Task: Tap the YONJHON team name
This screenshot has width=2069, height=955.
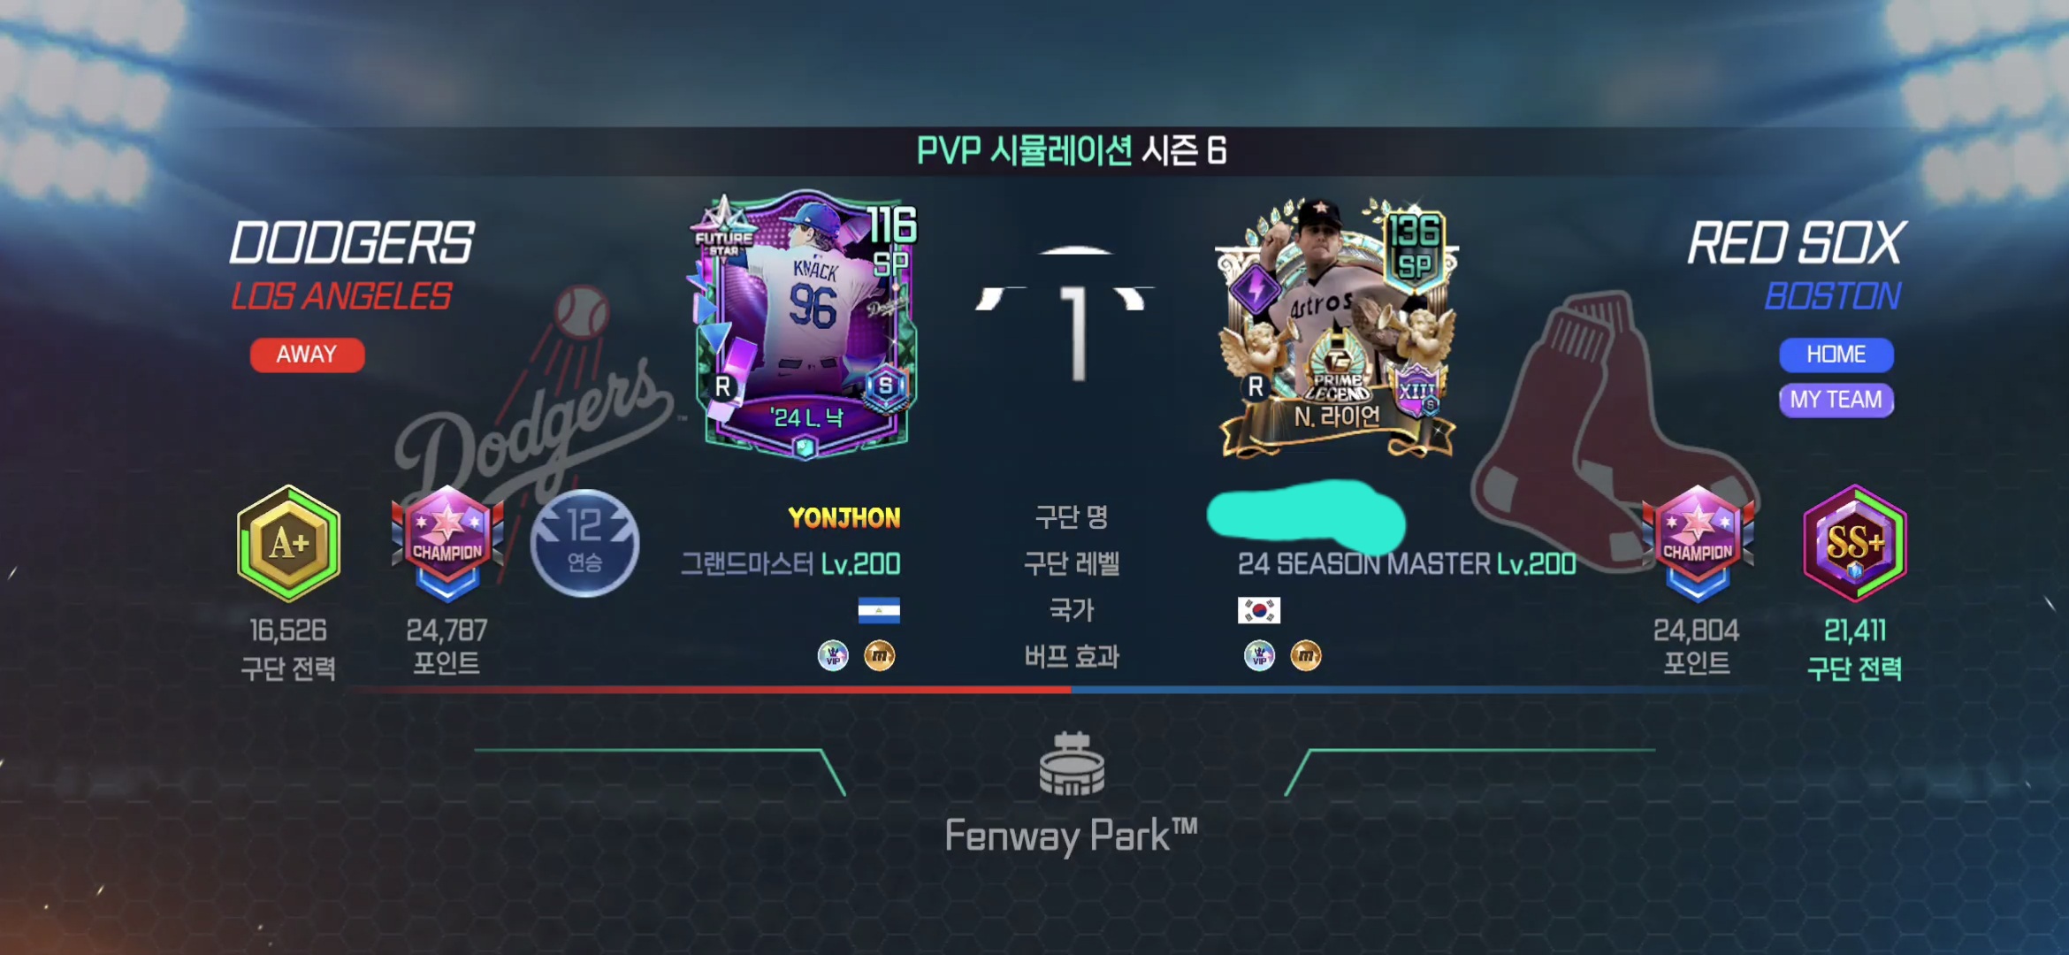Action: coord(844,518)
